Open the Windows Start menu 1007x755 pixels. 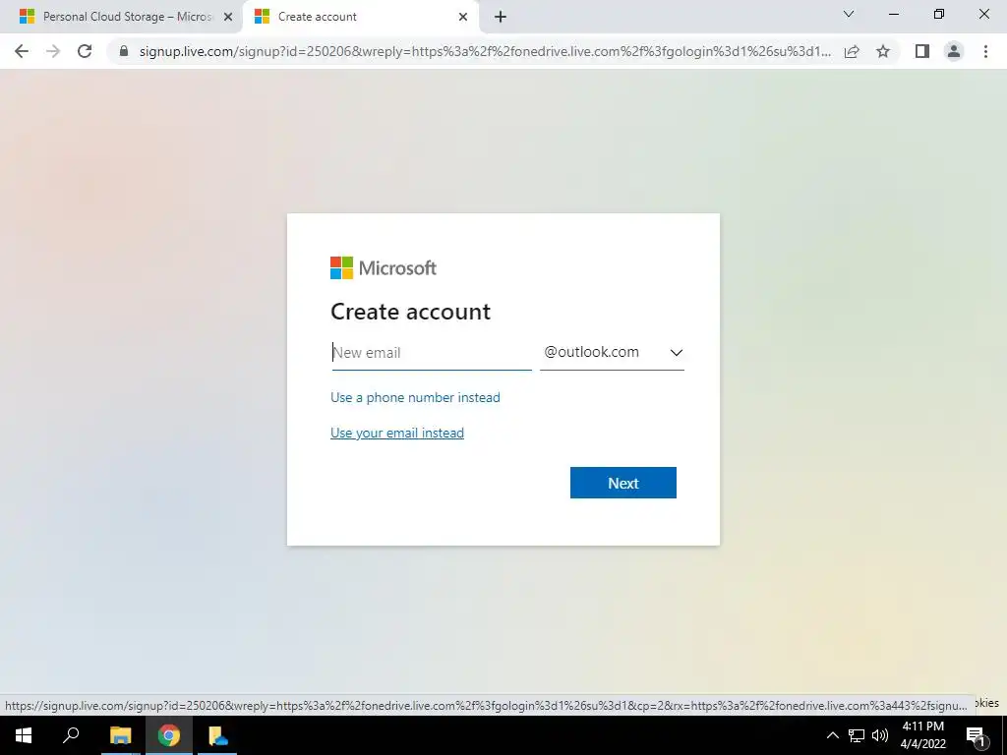pyautogui.click(x=24, y=735)
